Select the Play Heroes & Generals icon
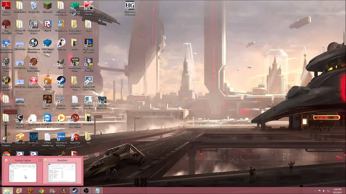This screenshot has height=194, width=346. point(130,8)
